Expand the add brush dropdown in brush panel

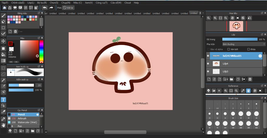[23, 131]
